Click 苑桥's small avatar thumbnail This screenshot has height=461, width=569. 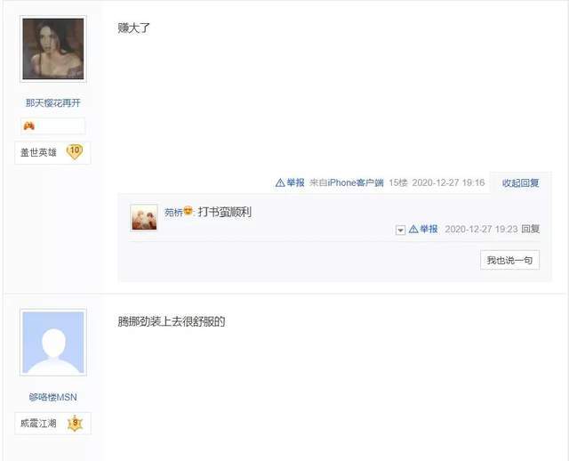click(x=144, y=218)
